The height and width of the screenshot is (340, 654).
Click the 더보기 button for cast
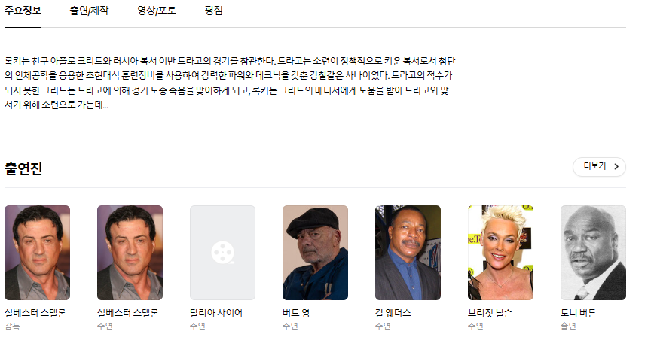[x=599, y=167]
